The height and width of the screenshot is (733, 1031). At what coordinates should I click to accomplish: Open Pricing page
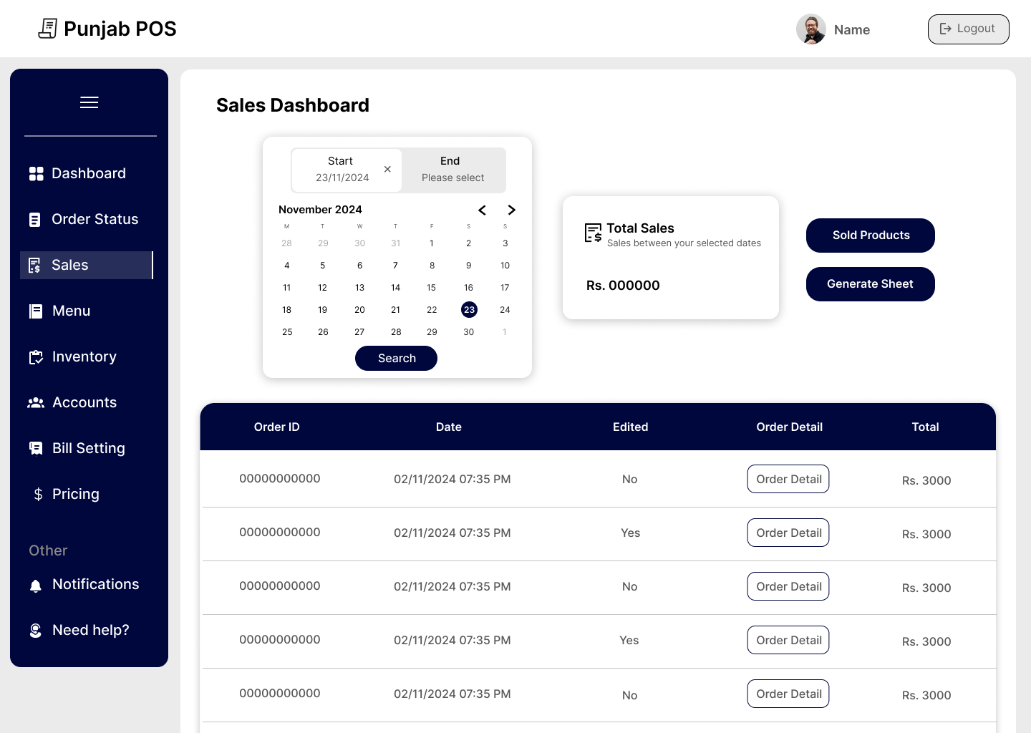tap(87, 495)
